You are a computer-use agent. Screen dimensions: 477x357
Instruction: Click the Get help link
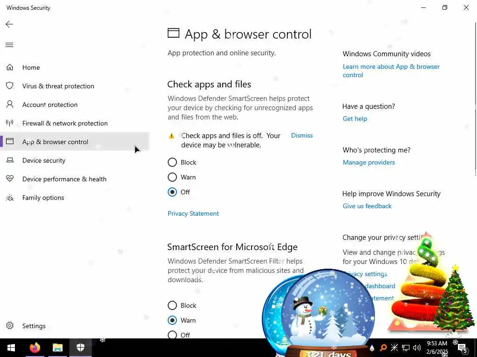[x=354, y=119]
